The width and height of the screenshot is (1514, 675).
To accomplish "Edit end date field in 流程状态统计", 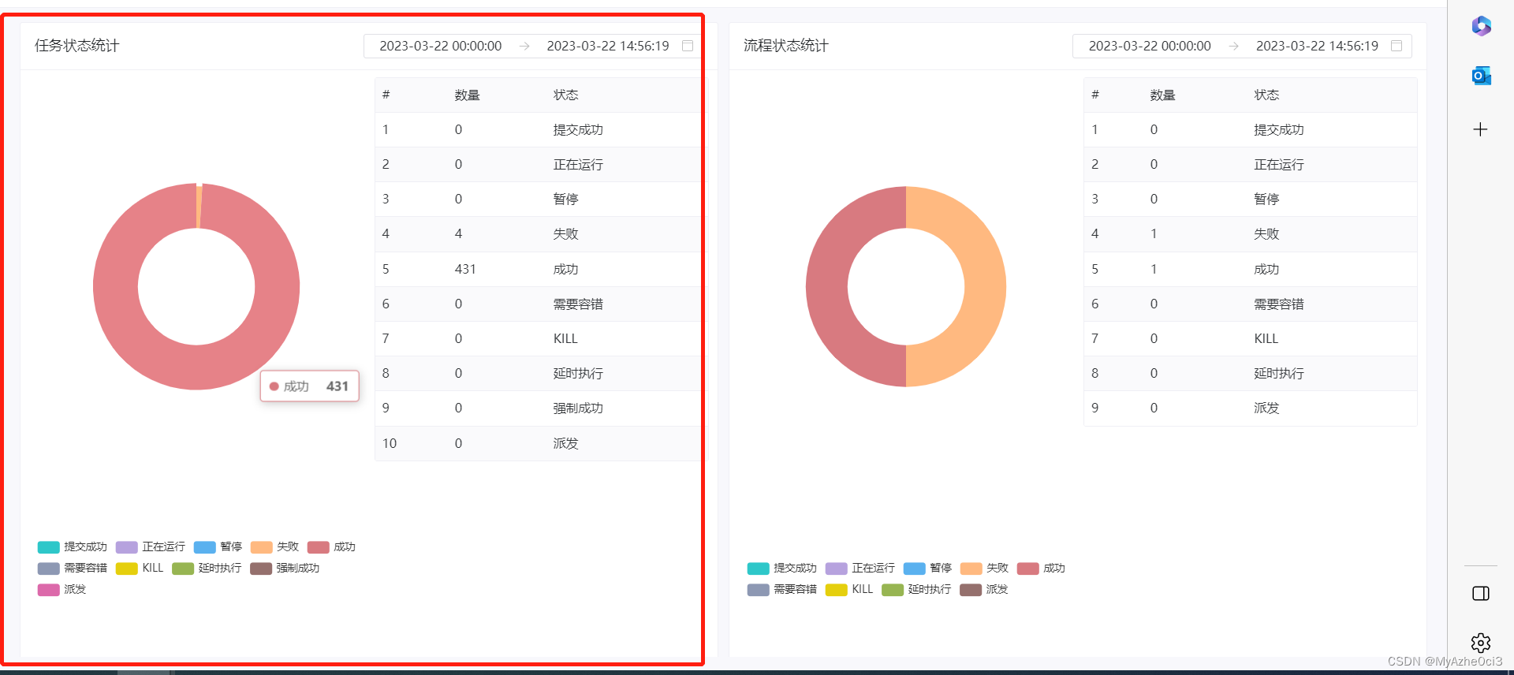I will point(1317,46).
